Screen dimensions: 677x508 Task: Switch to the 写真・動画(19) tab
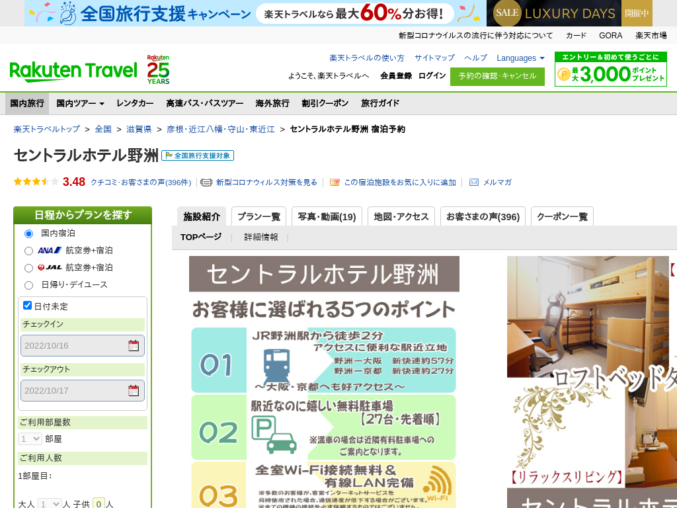(x=327, y=216)
